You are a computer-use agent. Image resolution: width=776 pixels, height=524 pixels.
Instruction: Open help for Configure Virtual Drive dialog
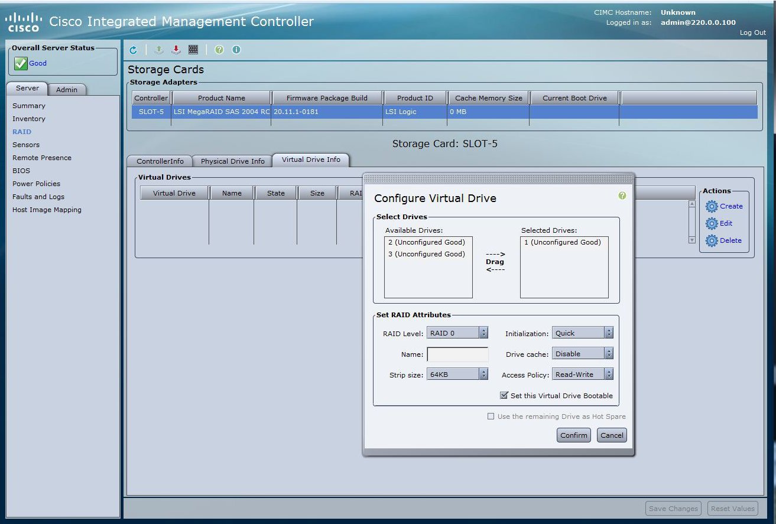click(622, 196)
